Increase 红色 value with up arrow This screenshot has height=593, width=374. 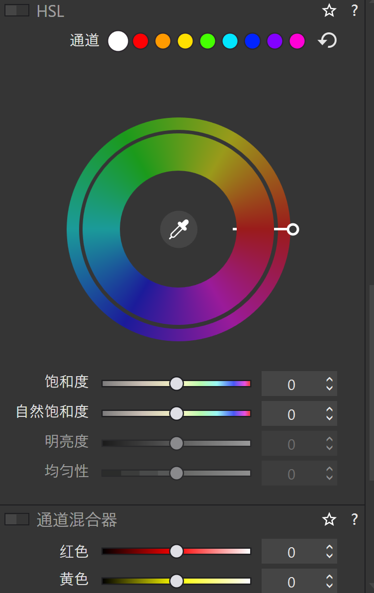[329, 548]
